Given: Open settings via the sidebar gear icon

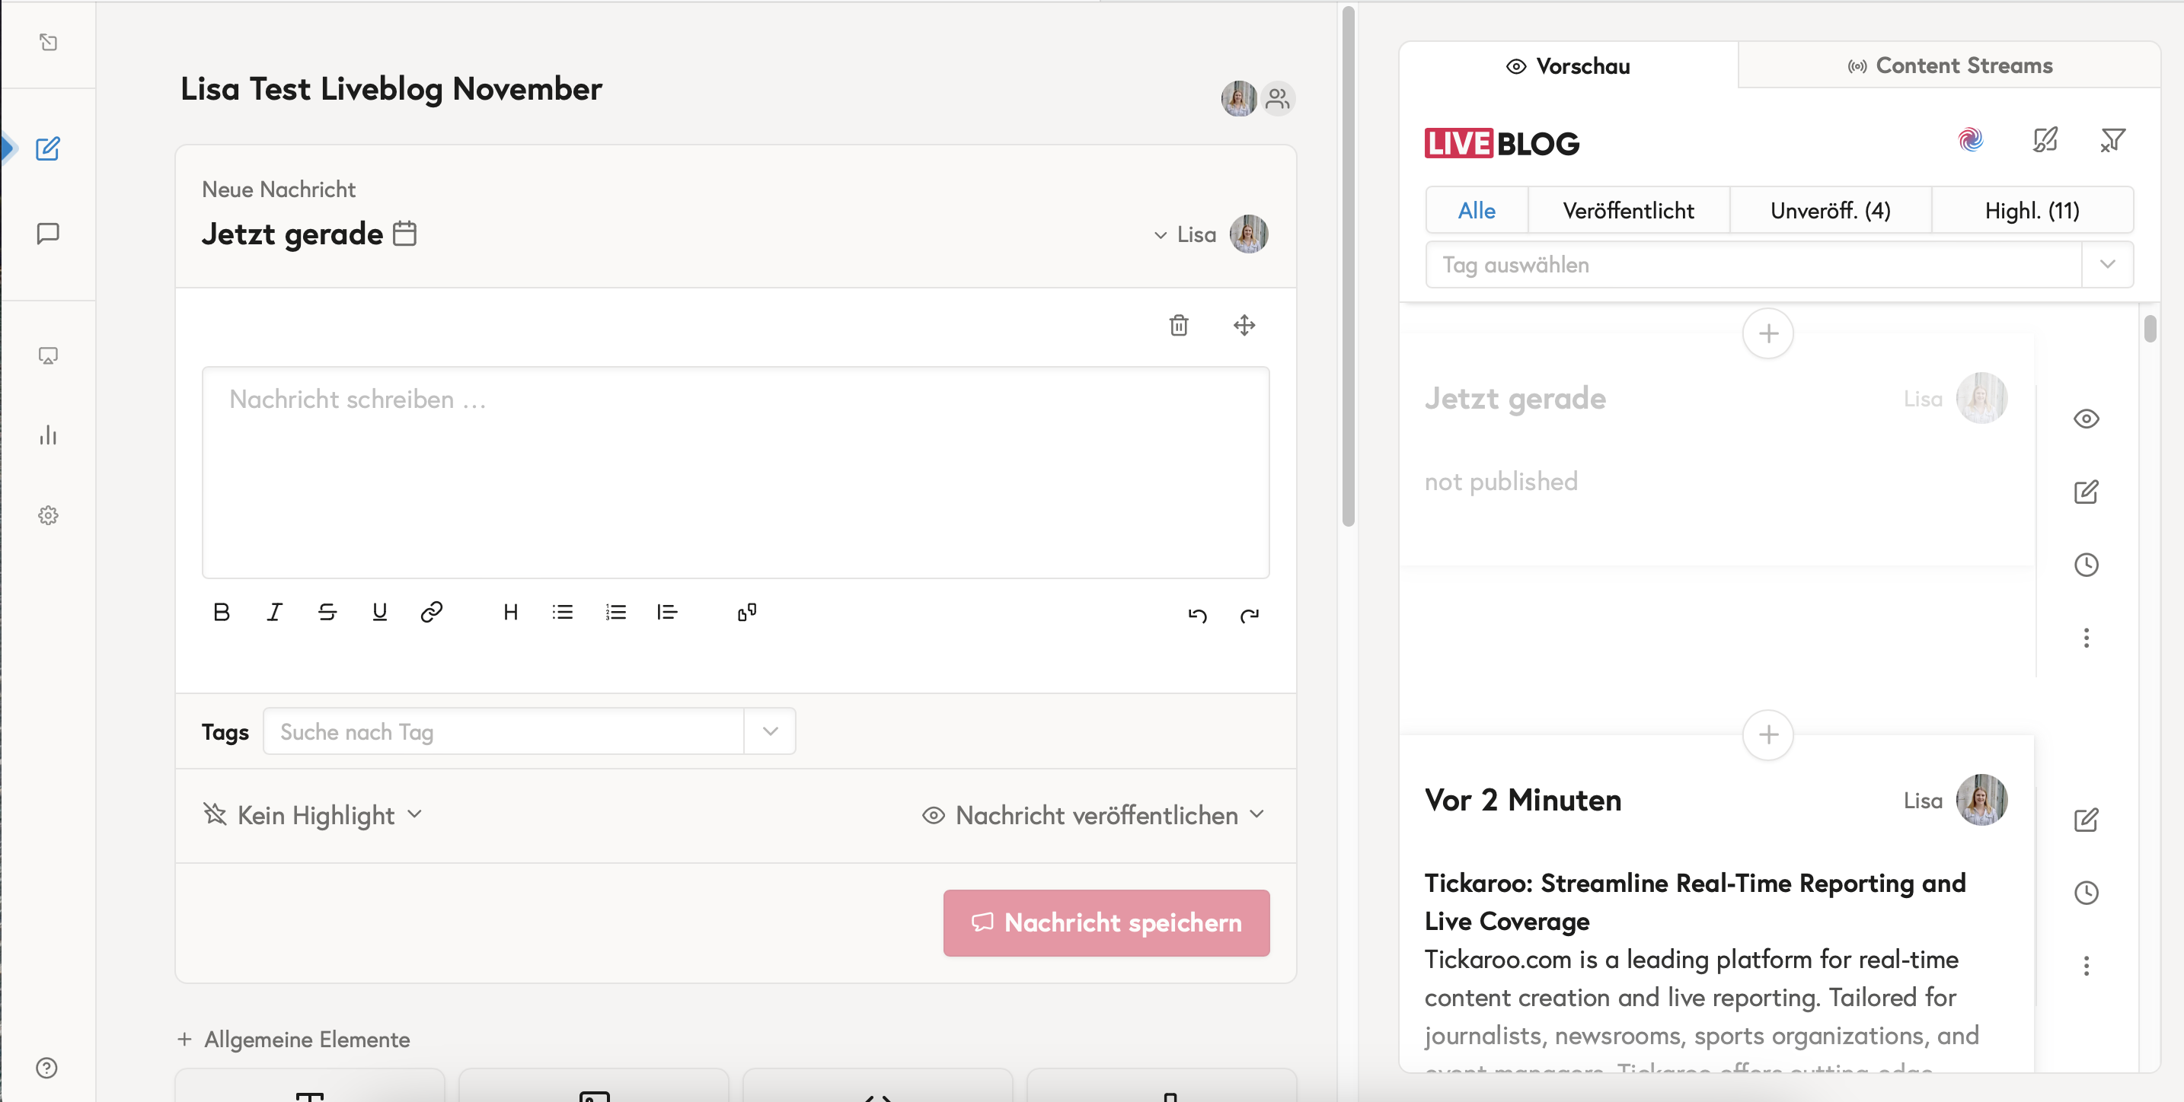Looking at the screenshot, I should click(x=48, y=516).
